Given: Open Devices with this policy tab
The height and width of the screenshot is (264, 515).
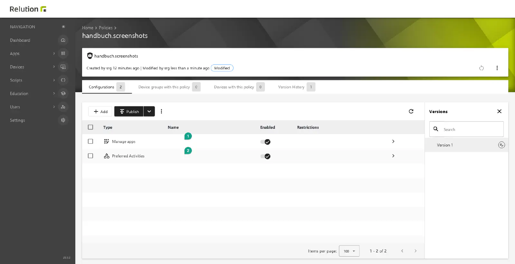Looking at the screenshot, I should click(x=239, y=87).
